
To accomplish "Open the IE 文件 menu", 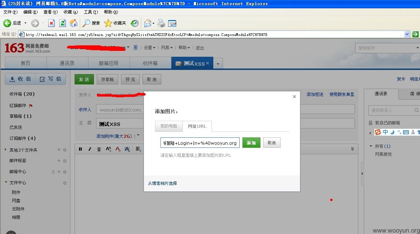I will point(10,12).
